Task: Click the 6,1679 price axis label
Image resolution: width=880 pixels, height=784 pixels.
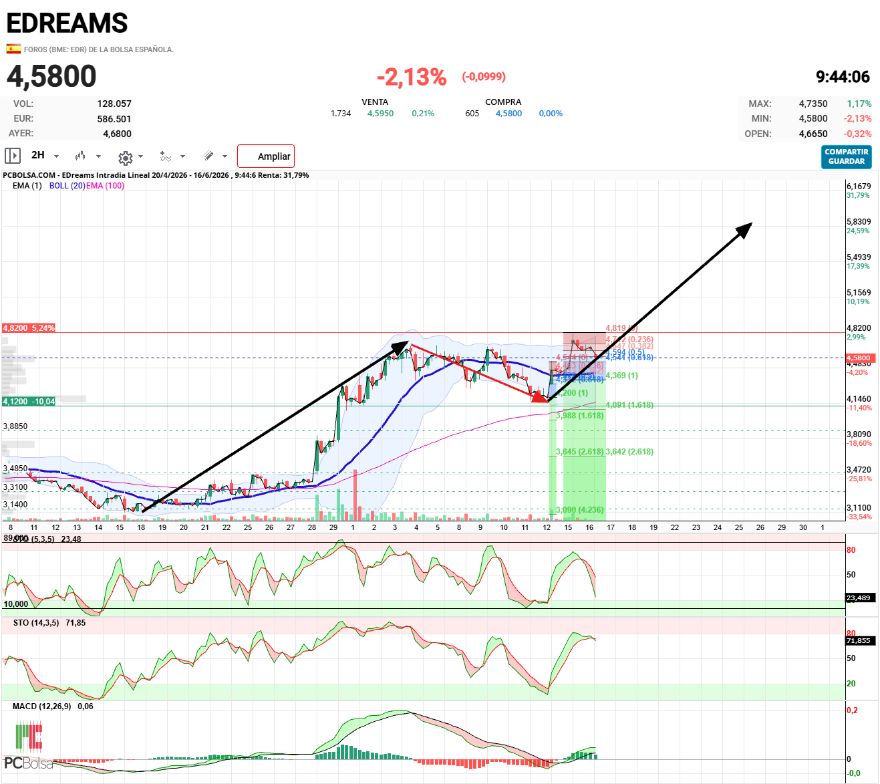Action: click(859, 186)
